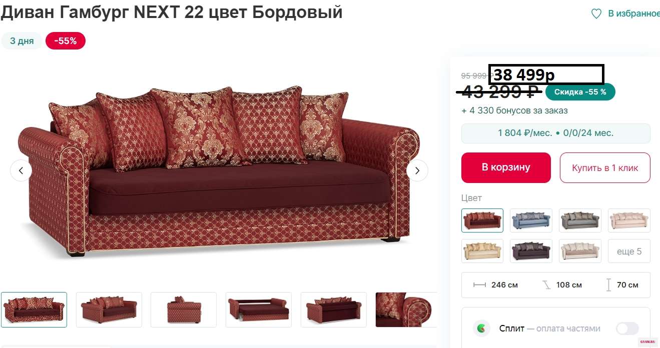Viewport: 660px width, 348px height.
Task: Click the Скидка -55 % badge
Action: [580, 92]
